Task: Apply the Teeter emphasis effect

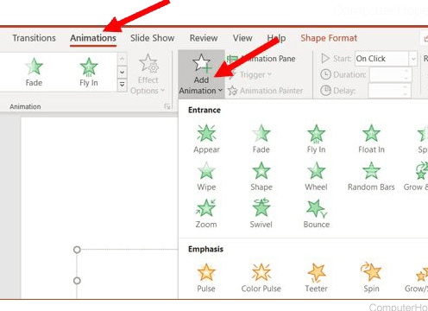Action: tap(316, 278)
